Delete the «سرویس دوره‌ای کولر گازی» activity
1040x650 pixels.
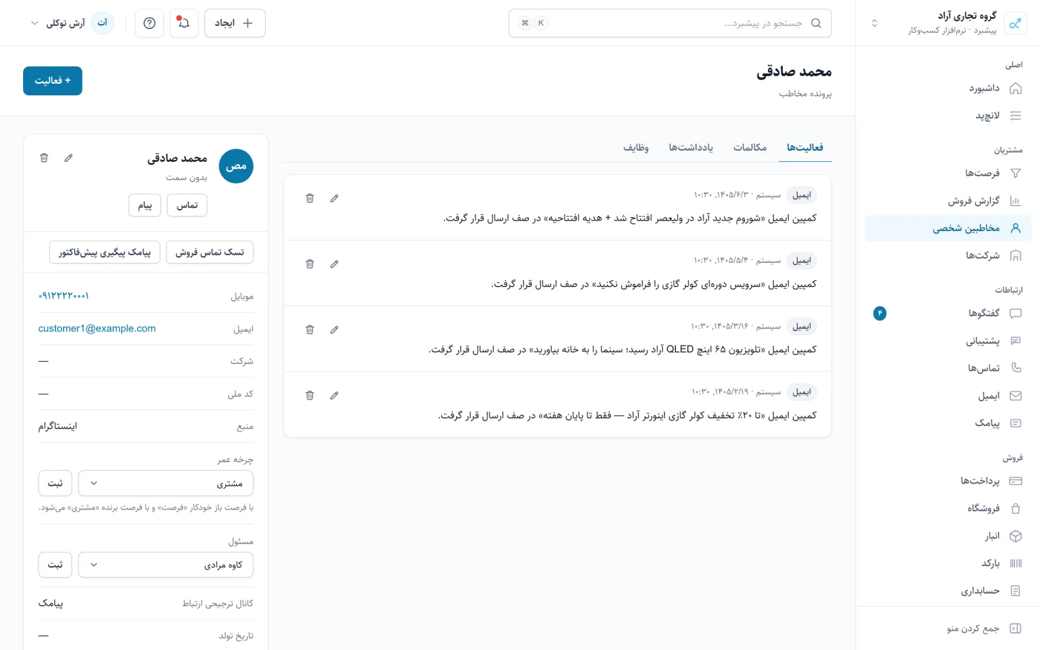click(310, 264)
